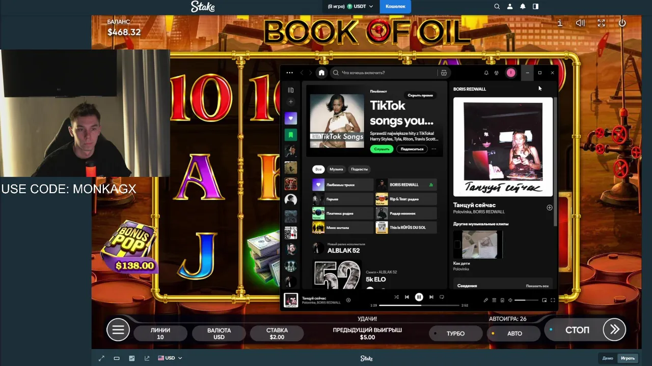Open Your Episodes bookmark in Spotify sidebar
Viewport: 652px width, 366px height.
tap(291, 135)
